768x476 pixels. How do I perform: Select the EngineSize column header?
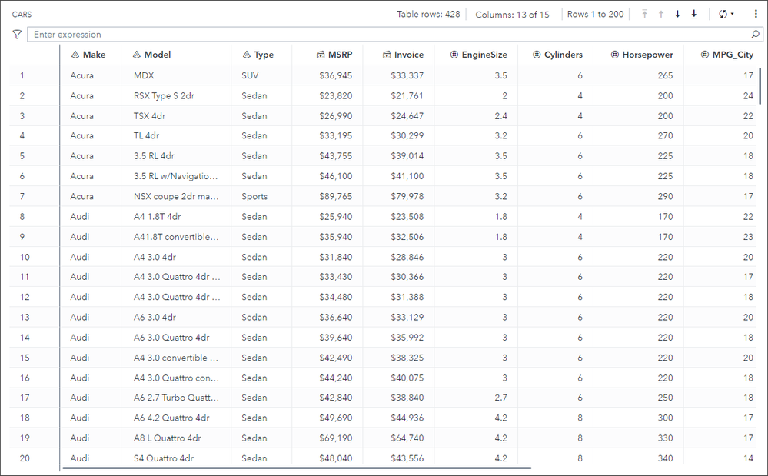[476, 55]
